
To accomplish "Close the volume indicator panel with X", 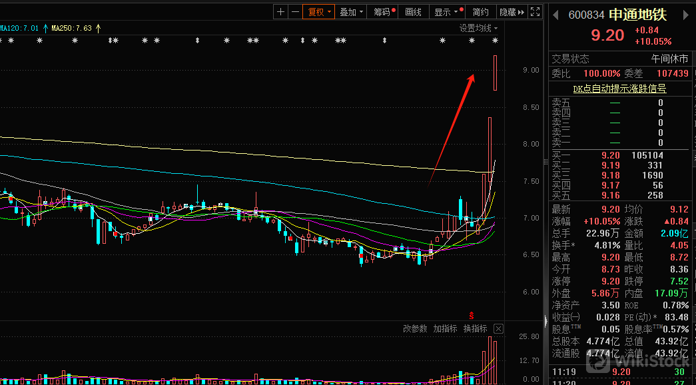I will [498, 329].
